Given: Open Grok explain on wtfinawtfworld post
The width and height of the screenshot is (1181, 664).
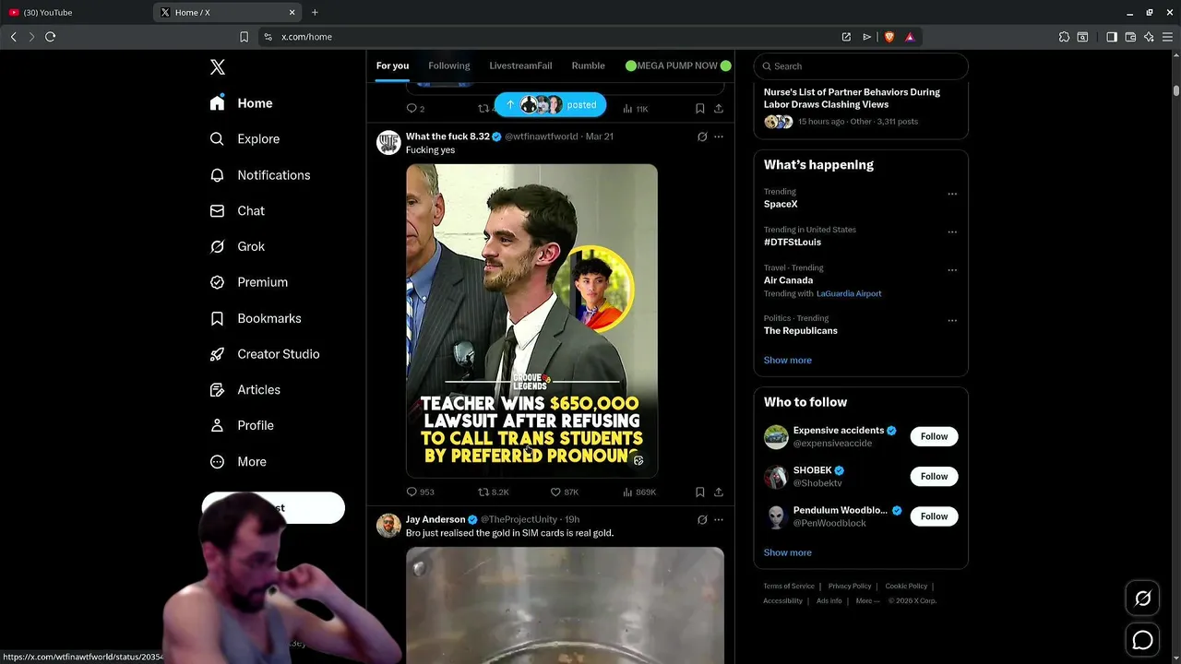Looking at the screenshot, I should point(702,136).
